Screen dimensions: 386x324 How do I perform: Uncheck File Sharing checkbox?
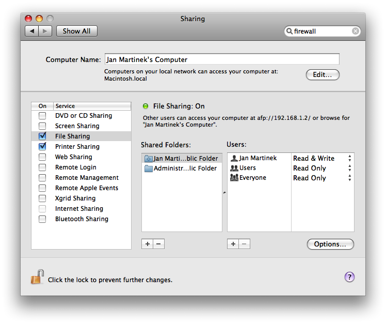42,136
